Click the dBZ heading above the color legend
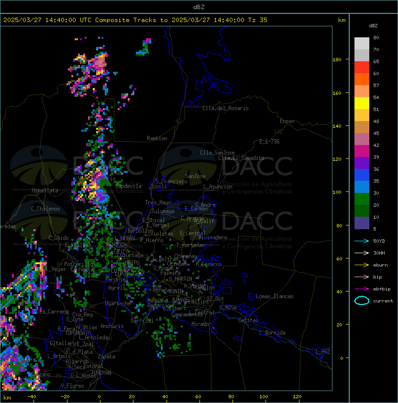The width and height of the screenshot is (398, 403). 373,26
